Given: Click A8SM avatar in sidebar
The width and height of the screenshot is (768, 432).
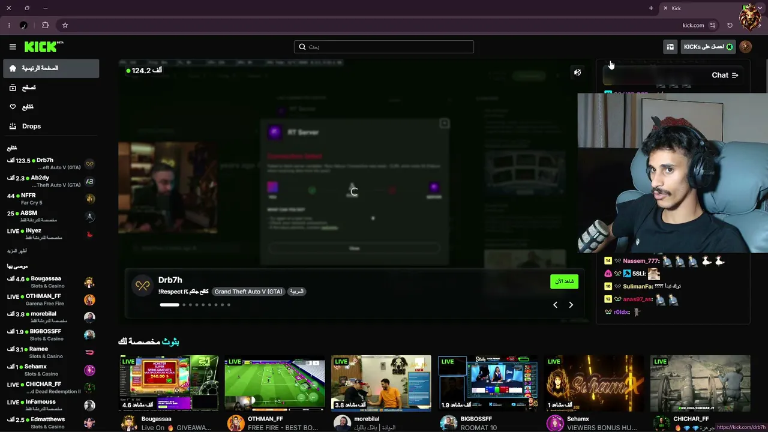Looking at the screenshot, I should coord(89,216).
